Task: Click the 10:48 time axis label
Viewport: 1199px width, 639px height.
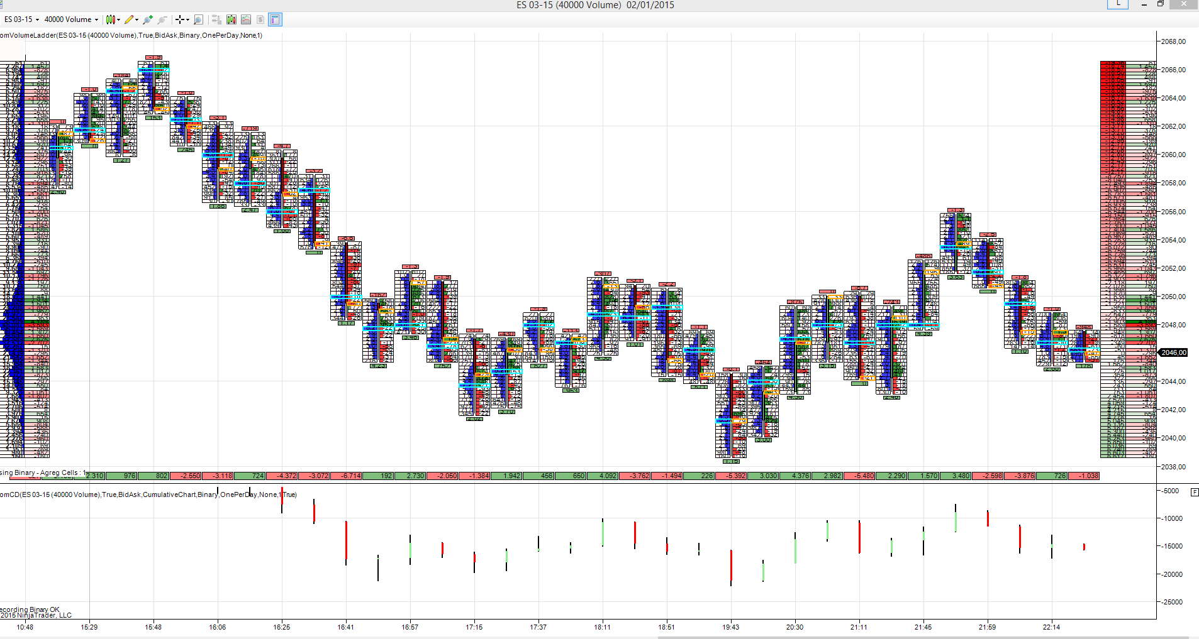Action: [25, 627]
